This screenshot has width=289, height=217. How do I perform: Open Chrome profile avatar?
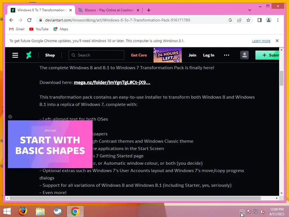269,20
